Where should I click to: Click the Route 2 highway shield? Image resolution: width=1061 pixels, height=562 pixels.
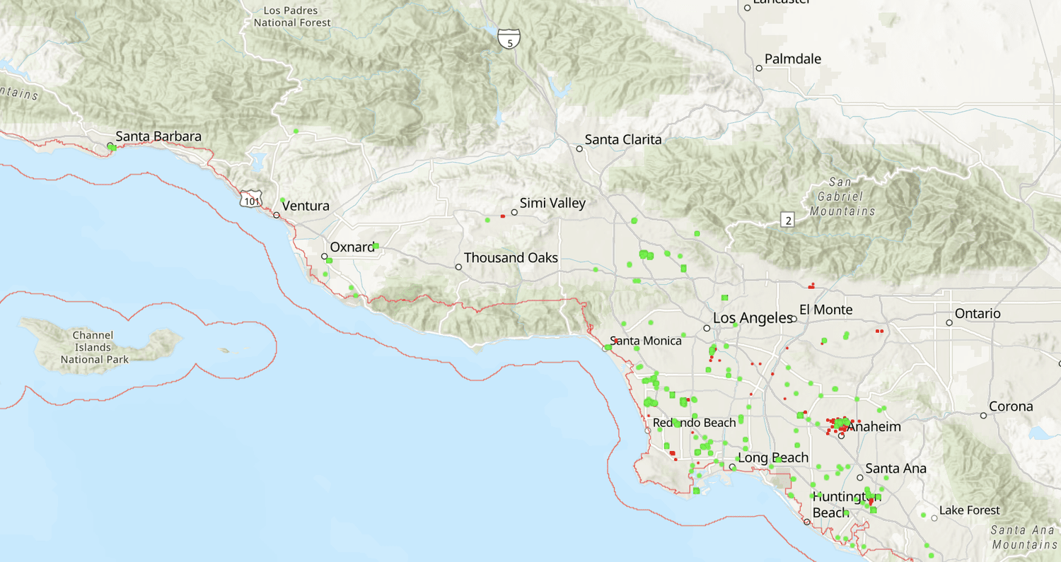(x=787, y=220)
